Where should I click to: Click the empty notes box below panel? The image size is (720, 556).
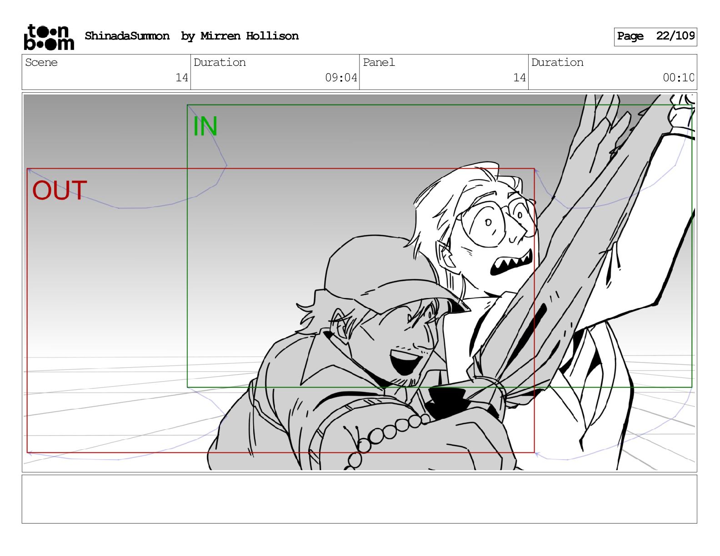359,499
